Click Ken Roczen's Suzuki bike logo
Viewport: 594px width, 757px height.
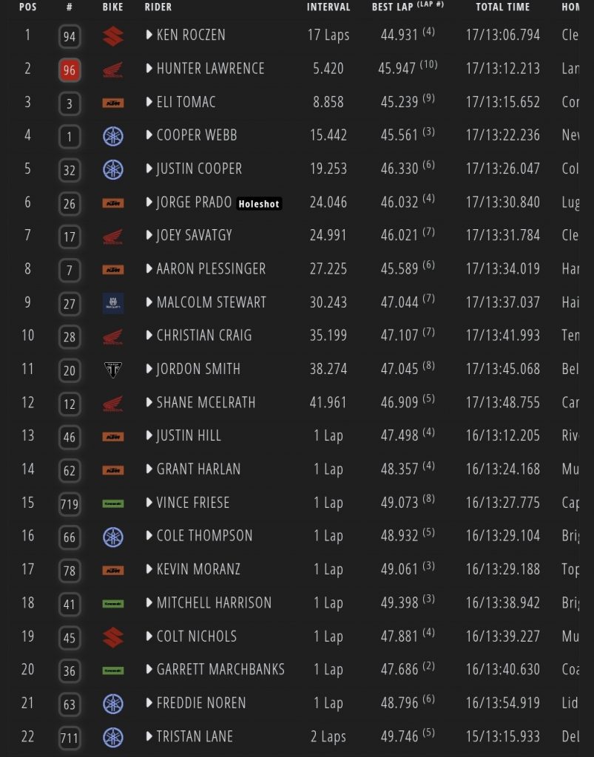tap(113, 35)
